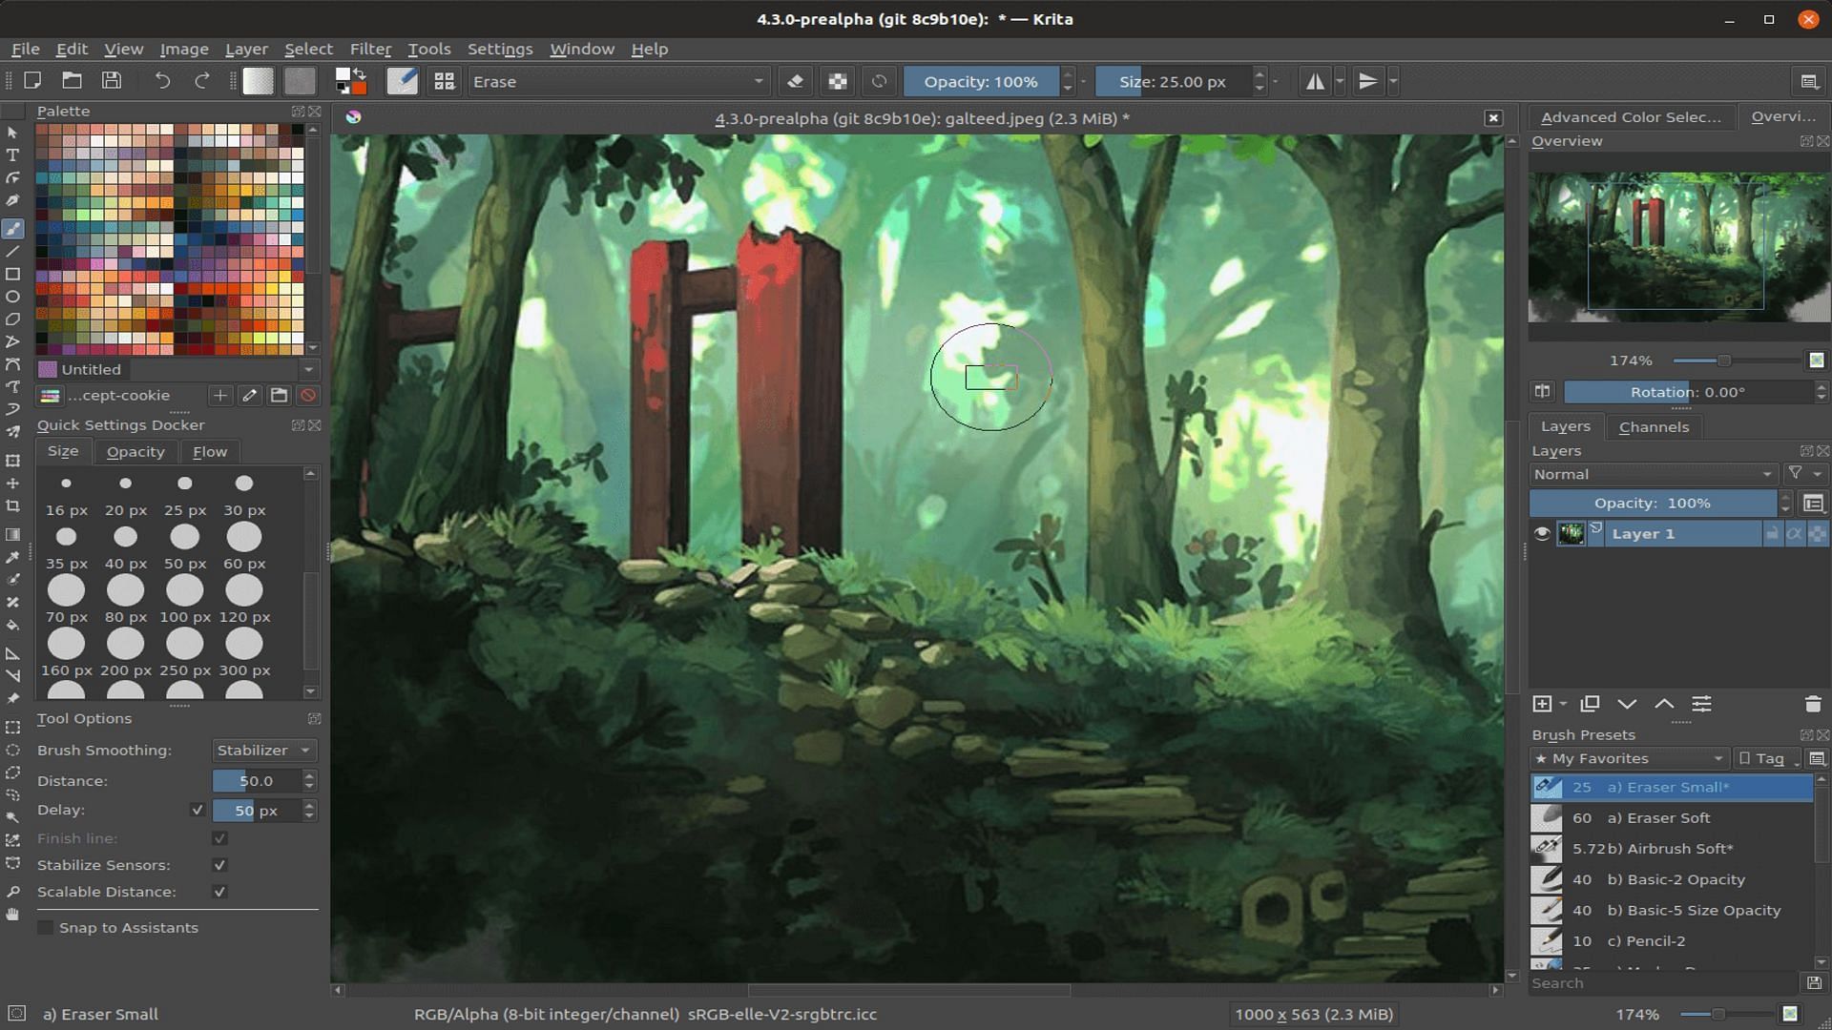Switch to the Channels tab

(x=1652, y=426)
